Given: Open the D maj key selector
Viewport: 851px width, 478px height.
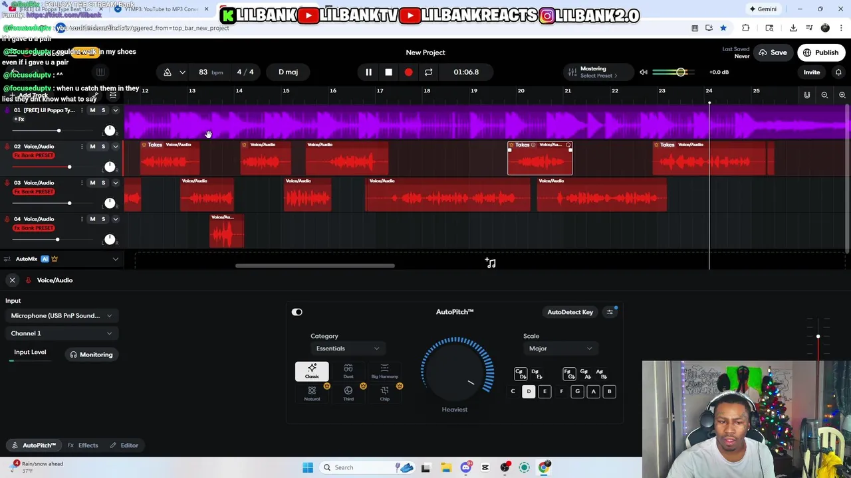Looking at the screenshot, I should pos(288,72).
